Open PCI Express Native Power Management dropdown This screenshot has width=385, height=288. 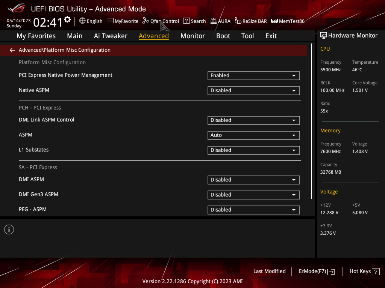(254, 76)
